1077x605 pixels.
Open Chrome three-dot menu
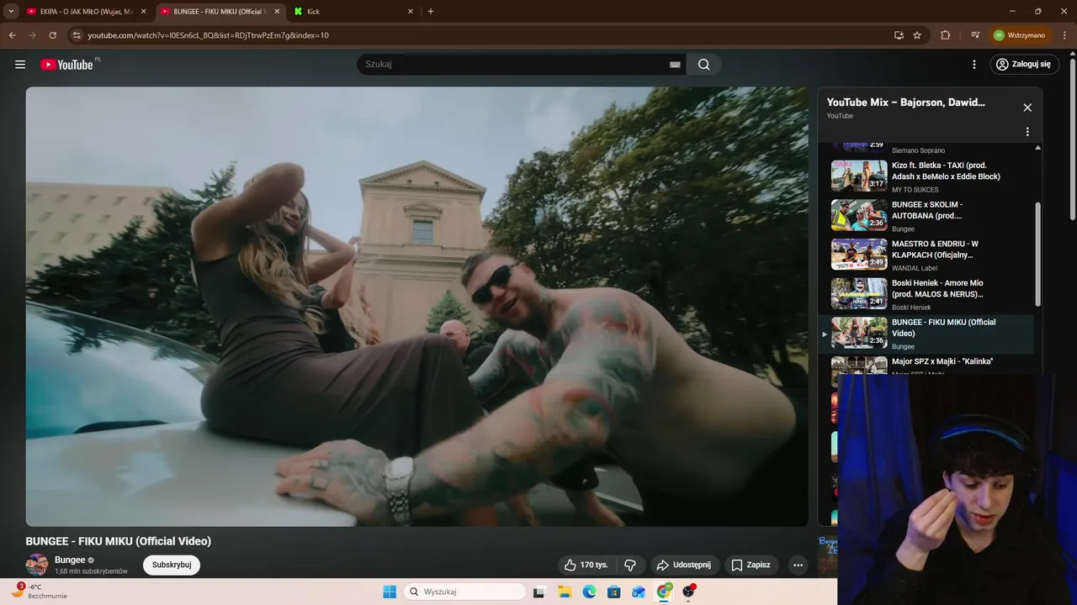click(x=1064, y=35)
